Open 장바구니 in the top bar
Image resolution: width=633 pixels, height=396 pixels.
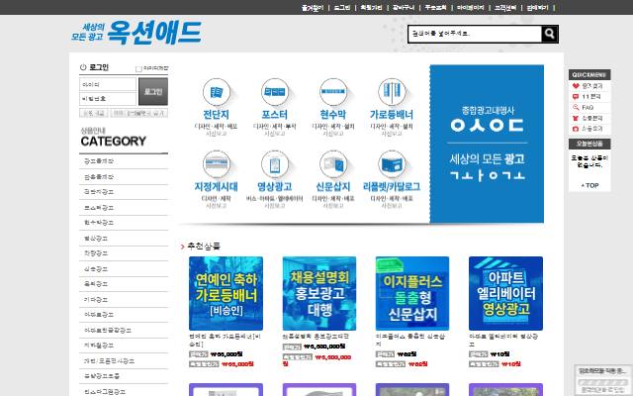(404, 8)
